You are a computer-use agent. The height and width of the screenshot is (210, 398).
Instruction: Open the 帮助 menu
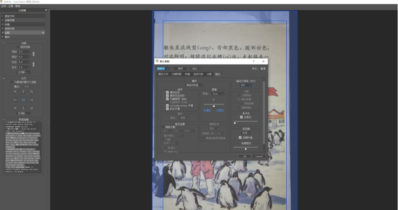[18, 6]
